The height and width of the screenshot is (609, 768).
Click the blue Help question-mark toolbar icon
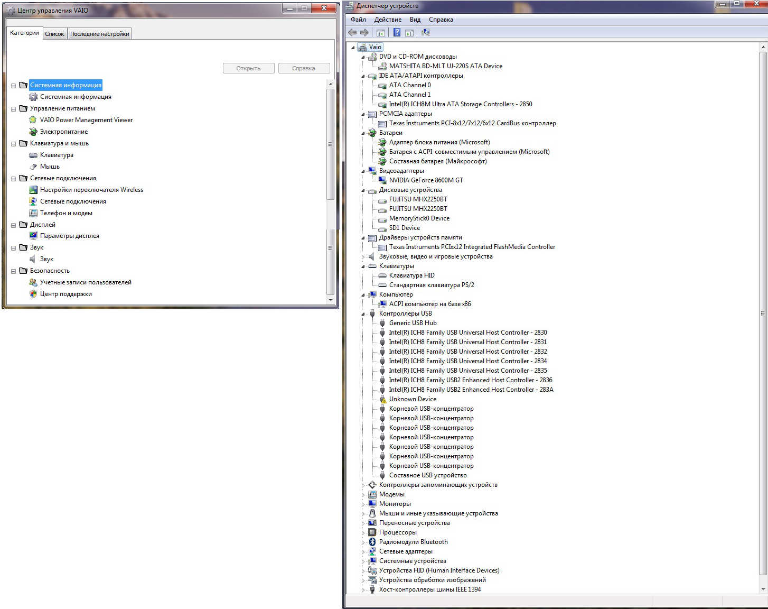tap(397, 32)
